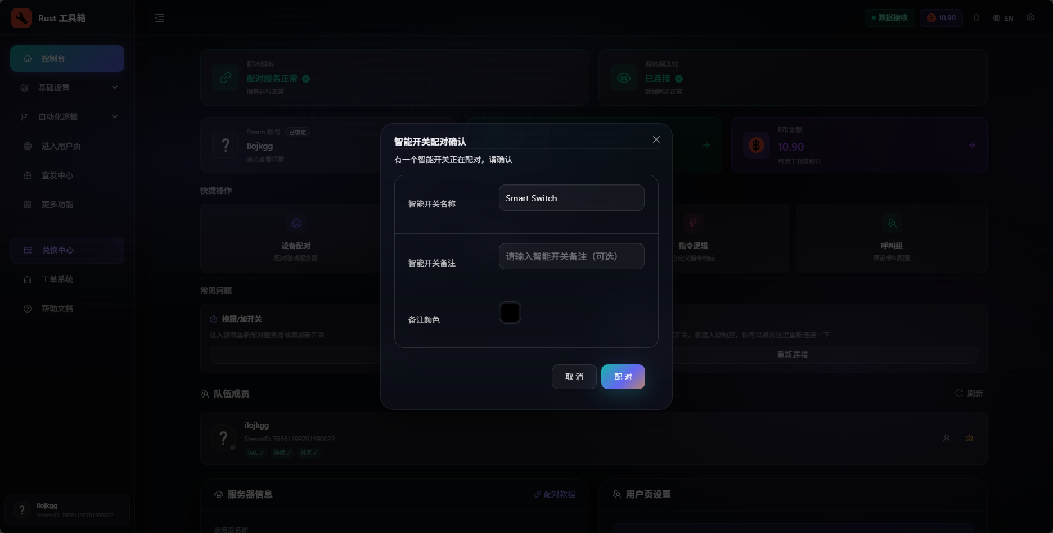Image resolution: width=1053 pixels, height=533 pixels.
Task: Click the 帮助文档 question icon
Action: pos(28,309)
